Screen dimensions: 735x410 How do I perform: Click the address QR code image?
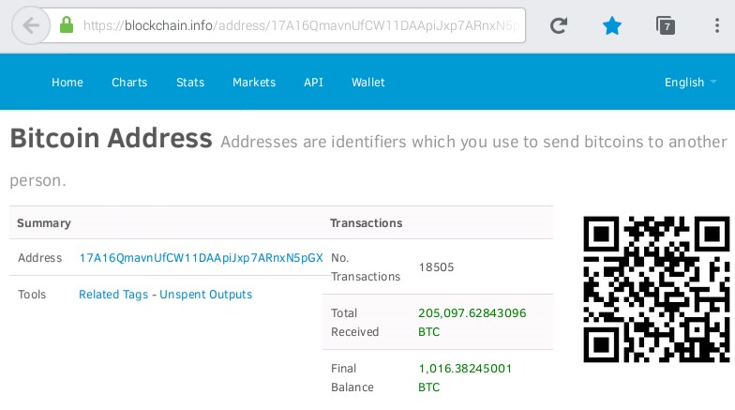[x=656, y=289]
